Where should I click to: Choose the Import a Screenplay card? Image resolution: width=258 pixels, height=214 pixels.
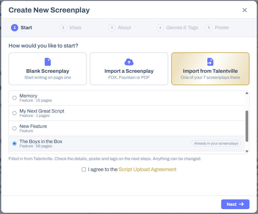click(x=129, y=69)
